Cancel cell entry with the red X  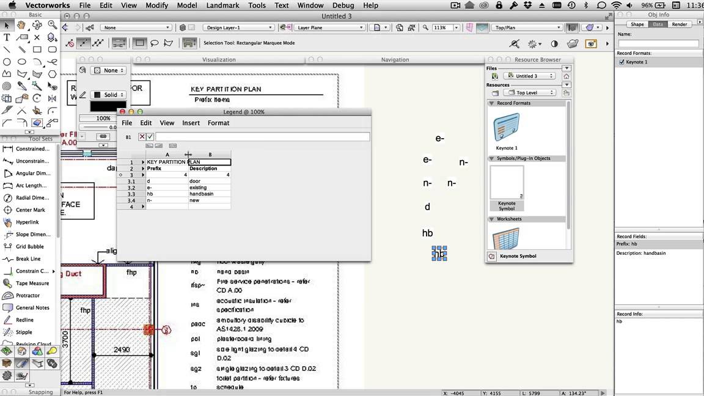point(142,136)
